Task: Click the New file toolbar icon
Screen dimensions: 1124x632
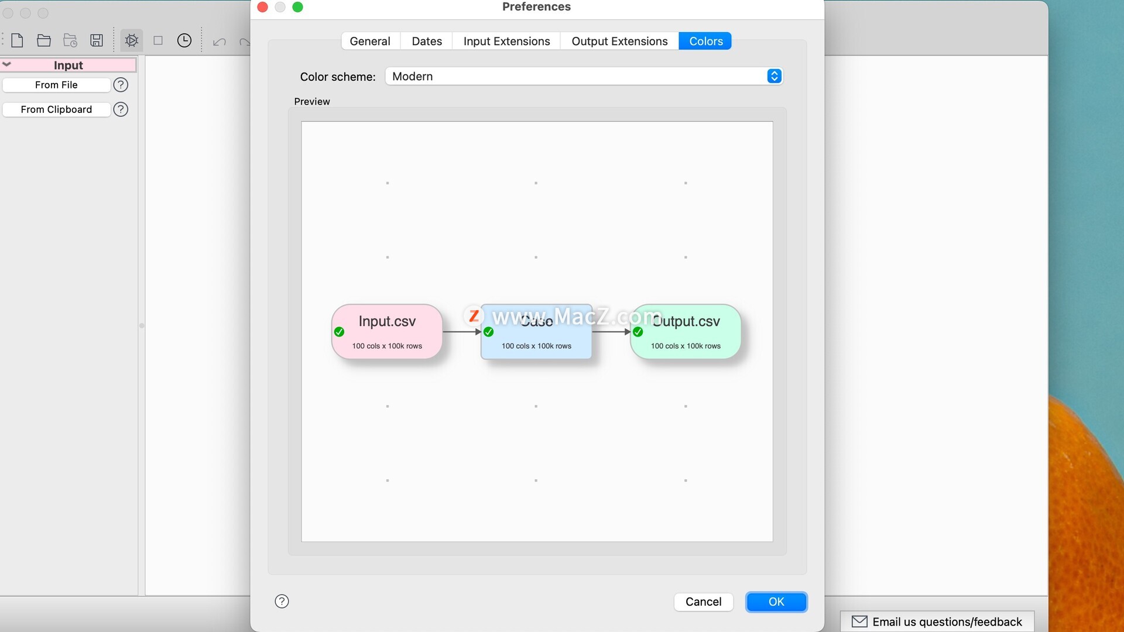Action: pyautogui.click(x=17, y=40)
